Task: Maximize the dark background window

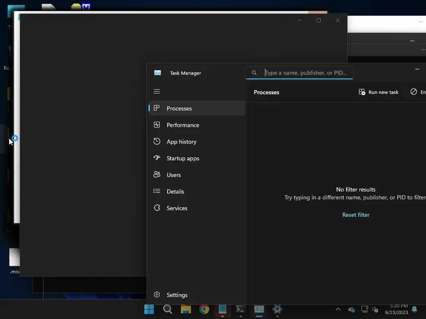Action: (319, 20)
